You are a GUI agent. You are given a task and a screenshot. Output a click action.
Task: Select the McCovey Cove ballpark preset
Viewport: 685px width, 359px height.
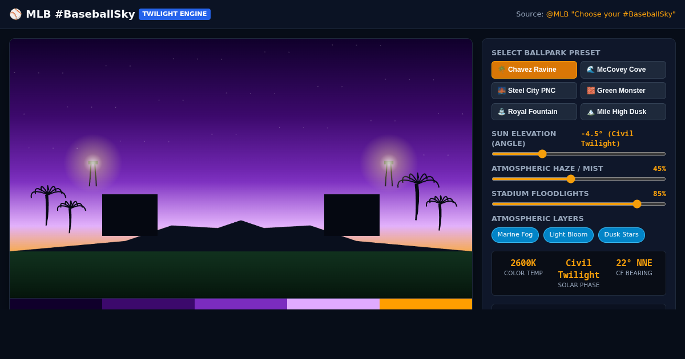click(x=623, y=70)
